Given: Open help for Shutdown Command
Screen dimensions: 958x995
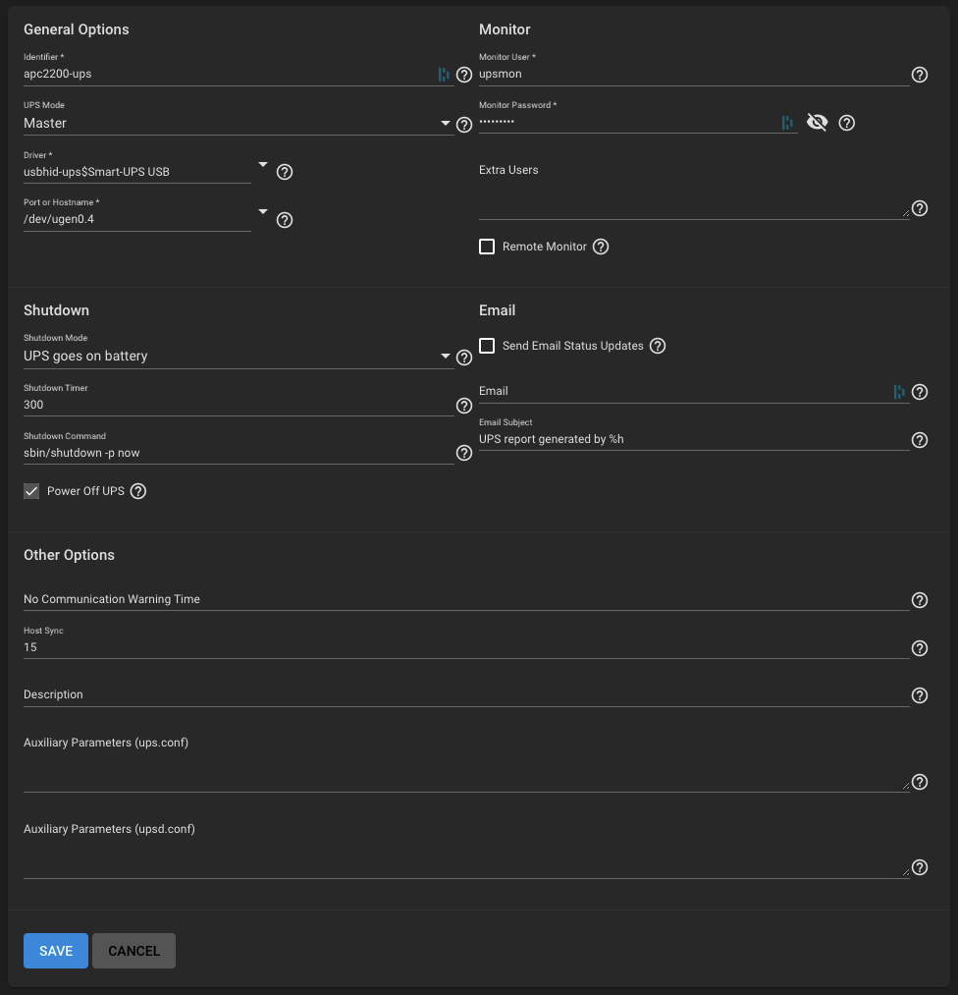Looking at the screenshot, I should pyautogui.click(x=464, y=453).
